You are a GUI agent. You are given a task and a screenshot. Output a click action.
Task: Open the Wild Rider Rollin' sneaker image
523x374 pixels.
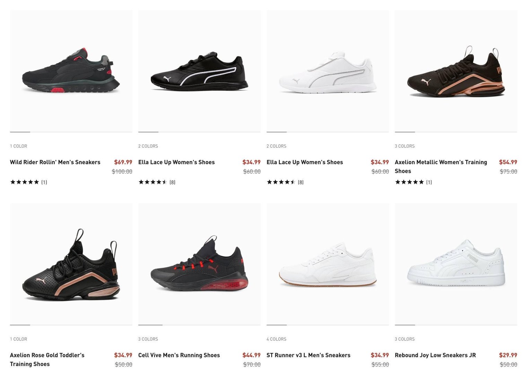tap(71, 71)
